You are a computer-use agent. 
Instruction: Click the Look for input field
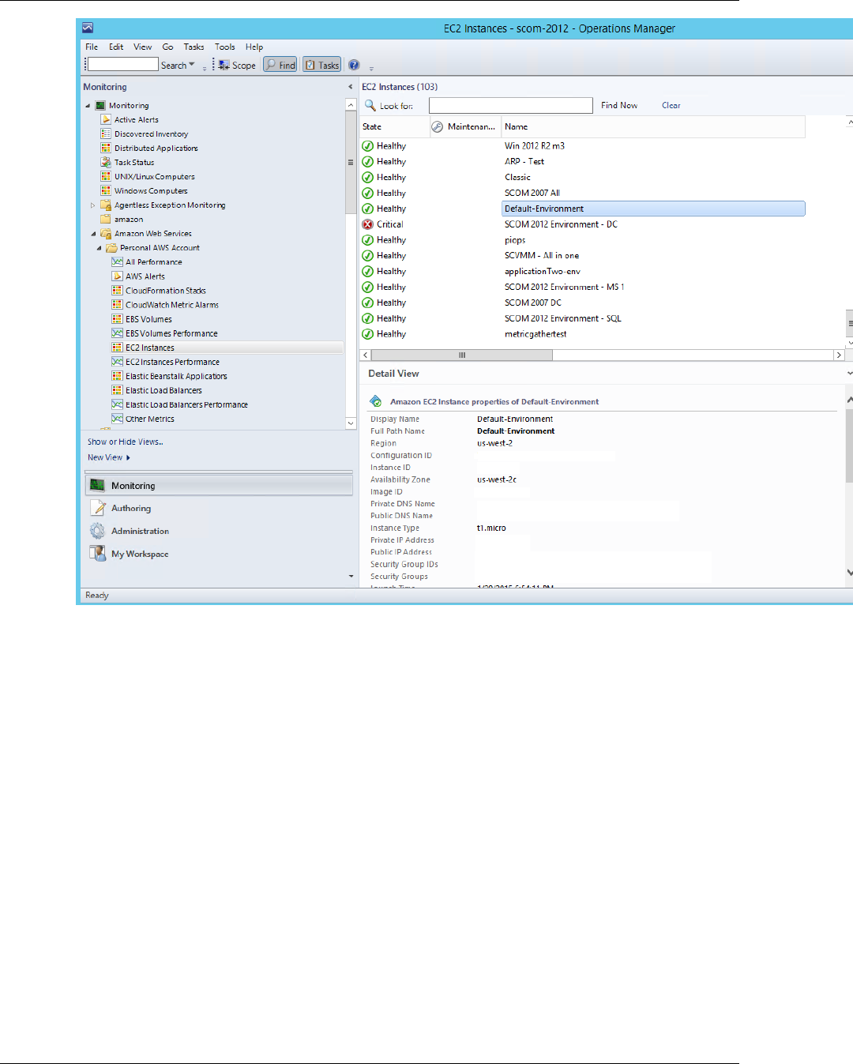pos(510,105)
